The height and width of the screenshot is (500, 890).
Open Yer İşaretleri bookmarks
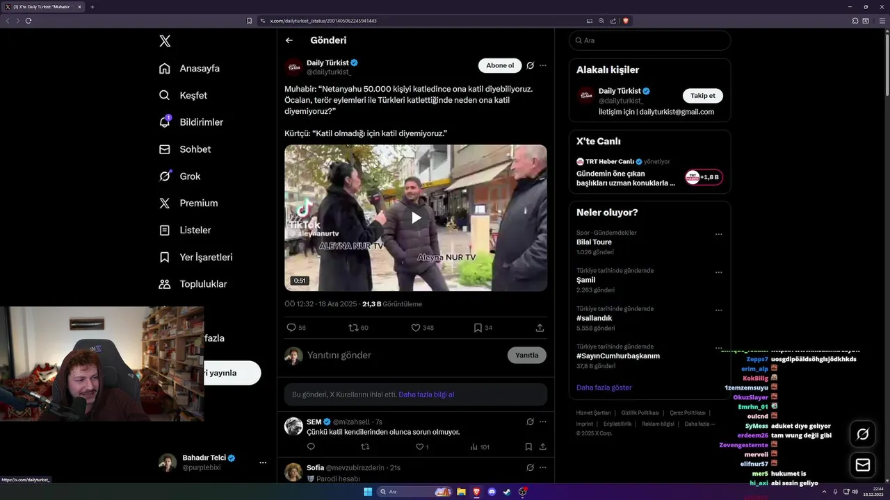(195, 257)
